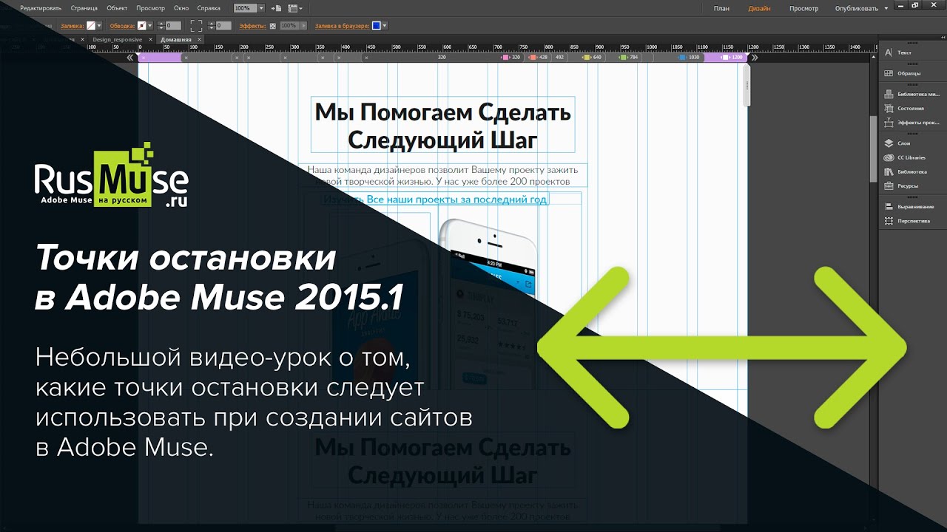Open the Перспектива transform panel icon
This screenshot has width=947, height=532.
pyautogui.click(x=889, y=220)
